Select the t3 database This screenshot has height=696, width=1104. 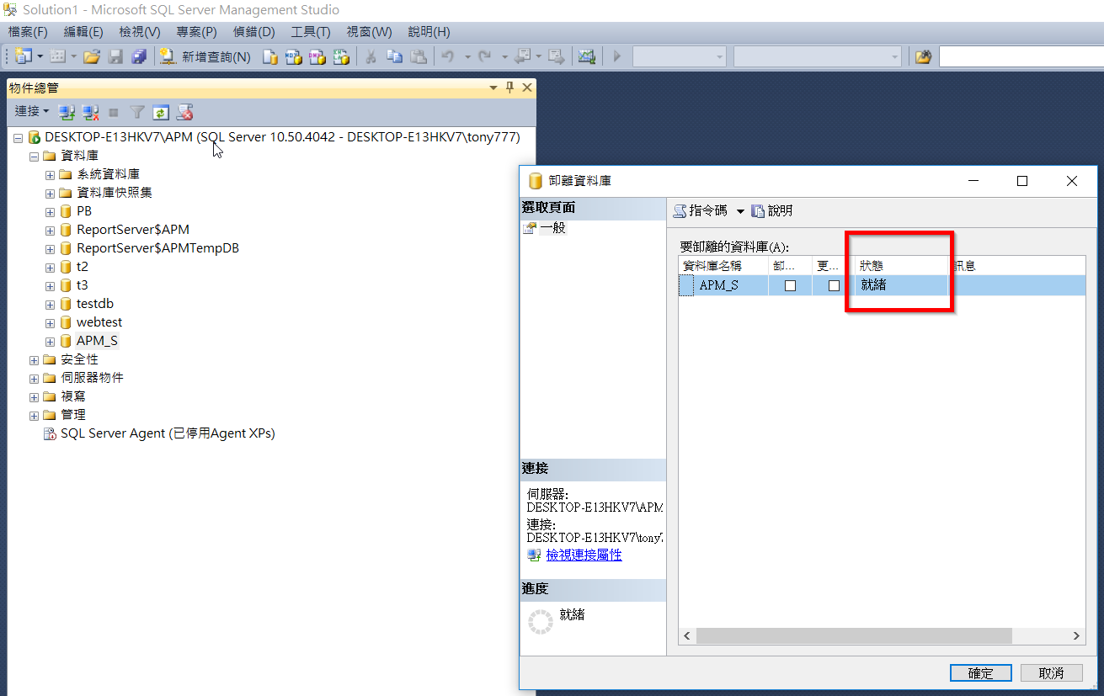(83, 285)
